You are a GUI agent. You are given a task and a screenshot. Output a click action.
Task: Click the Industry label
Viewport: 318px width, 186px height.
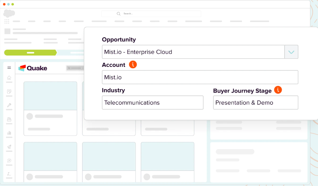click(x=113, y=90)
